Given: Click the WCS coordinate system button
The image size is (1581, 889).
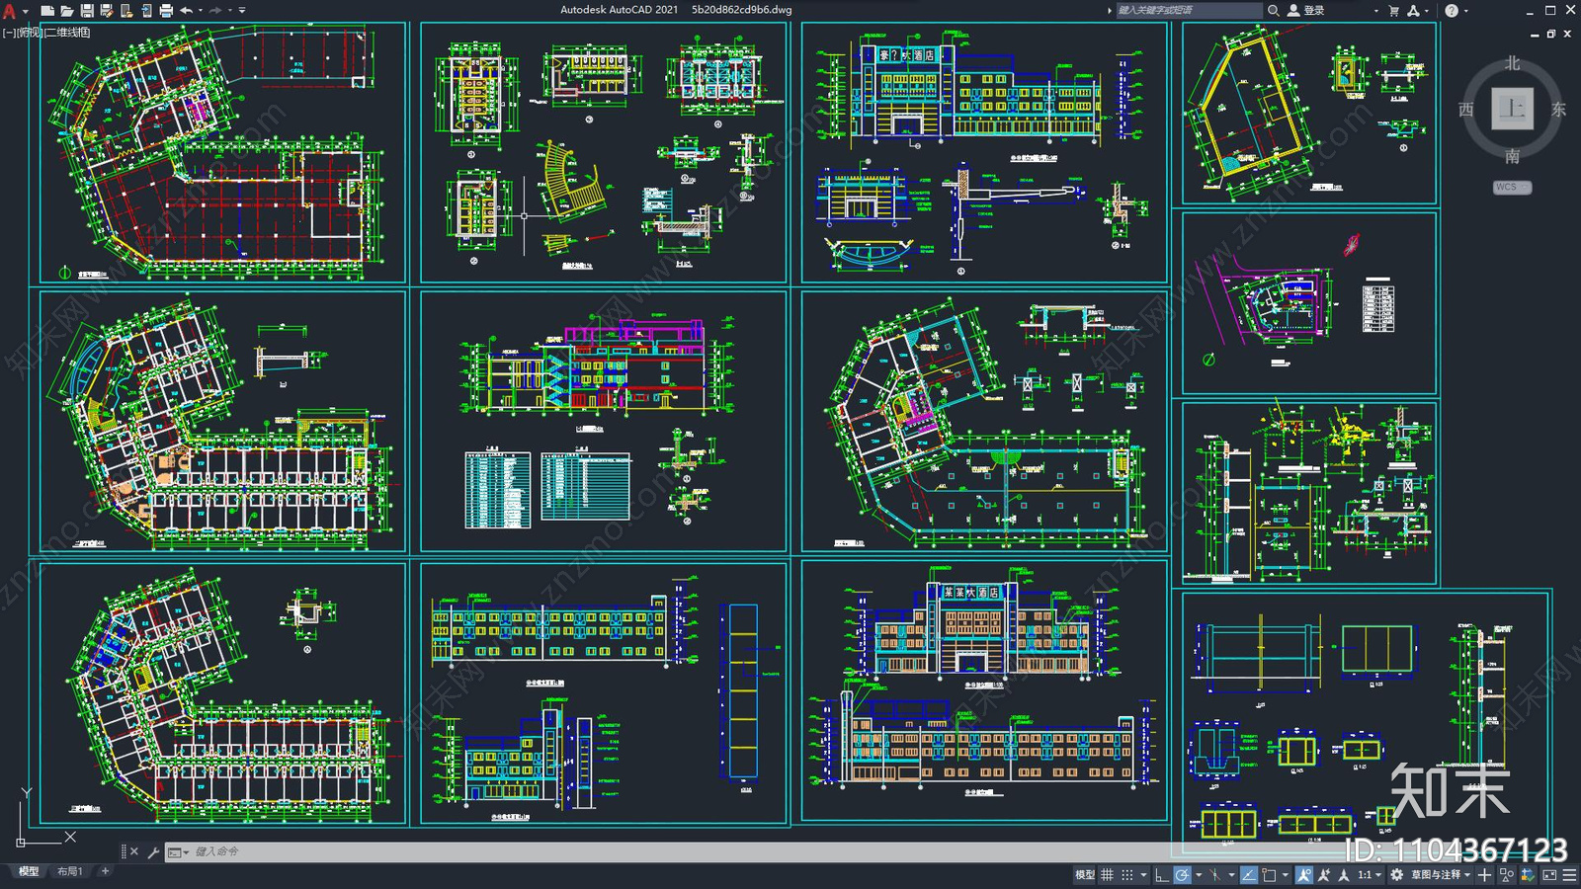Looking at the screenshot, I should click(1511, 187).
